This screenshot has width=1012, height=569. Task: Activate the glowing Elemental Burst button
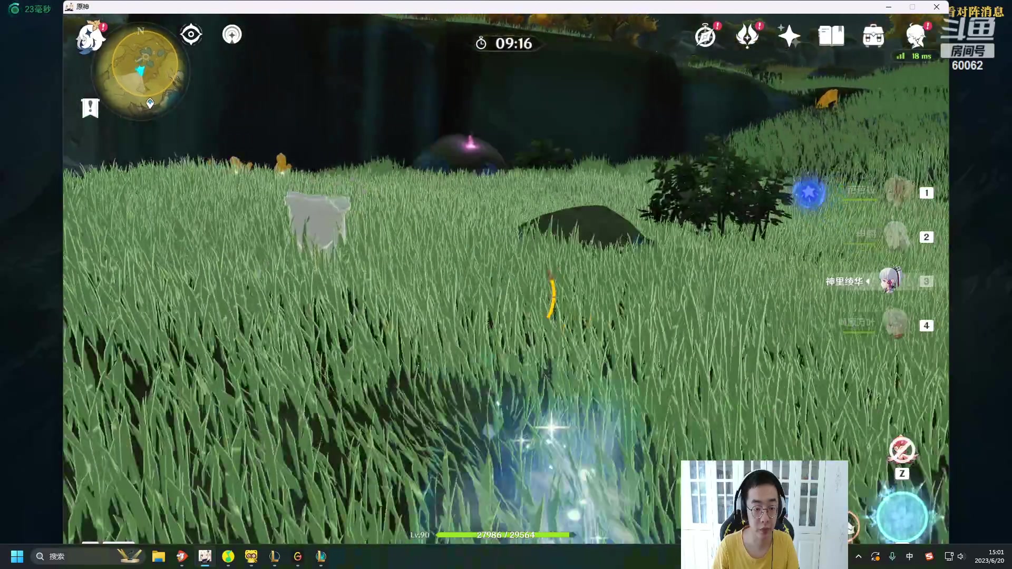[x=902, y=517]
